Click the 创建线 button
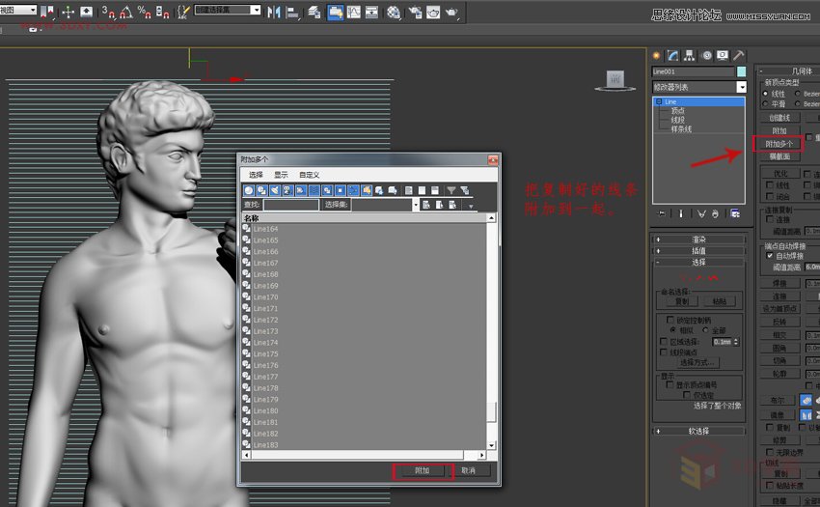 pyautogui.click(x=779, y=118)
